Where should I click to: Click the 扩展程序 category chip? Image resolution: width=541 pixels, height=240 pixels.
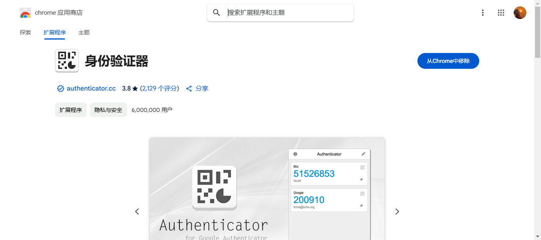tap(71, 110)
